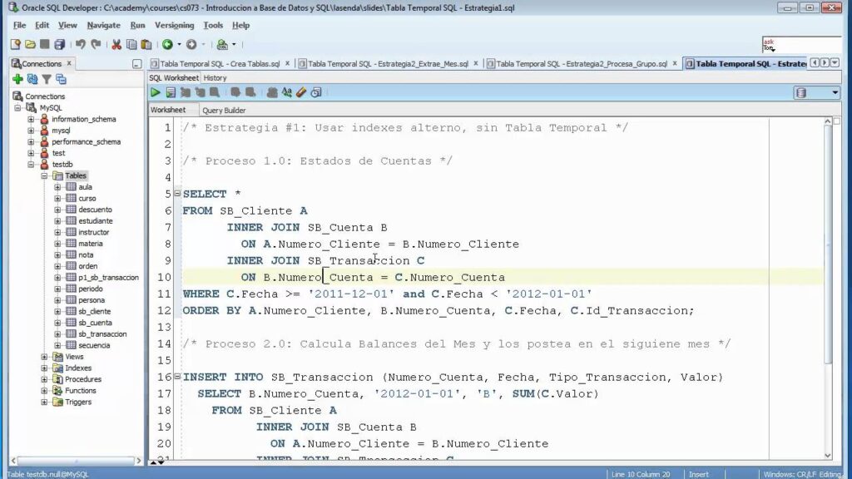Screen dimensions: 852x479
Task: Run Statement with the green play button
Action: pyautogui.click(x=156, y=93)
